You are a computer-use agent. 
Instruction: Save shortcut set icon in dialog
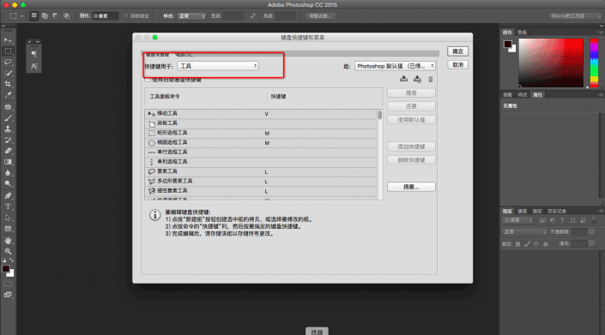coord(403,79)
